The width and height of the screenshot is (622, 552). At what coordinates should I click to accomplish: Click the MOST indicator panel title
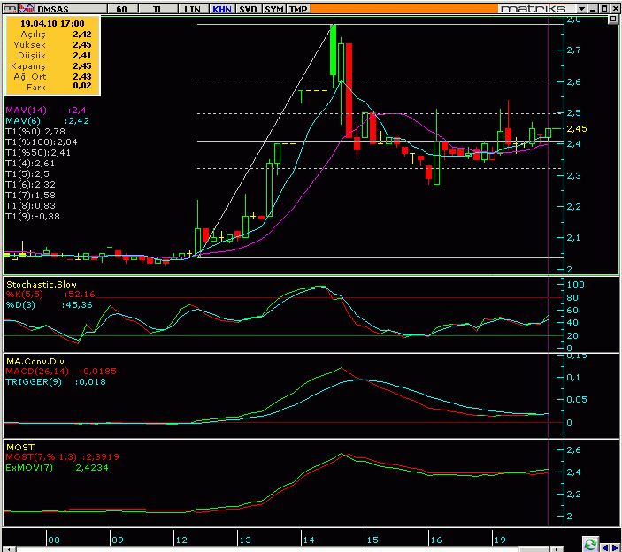pos(18,447)
